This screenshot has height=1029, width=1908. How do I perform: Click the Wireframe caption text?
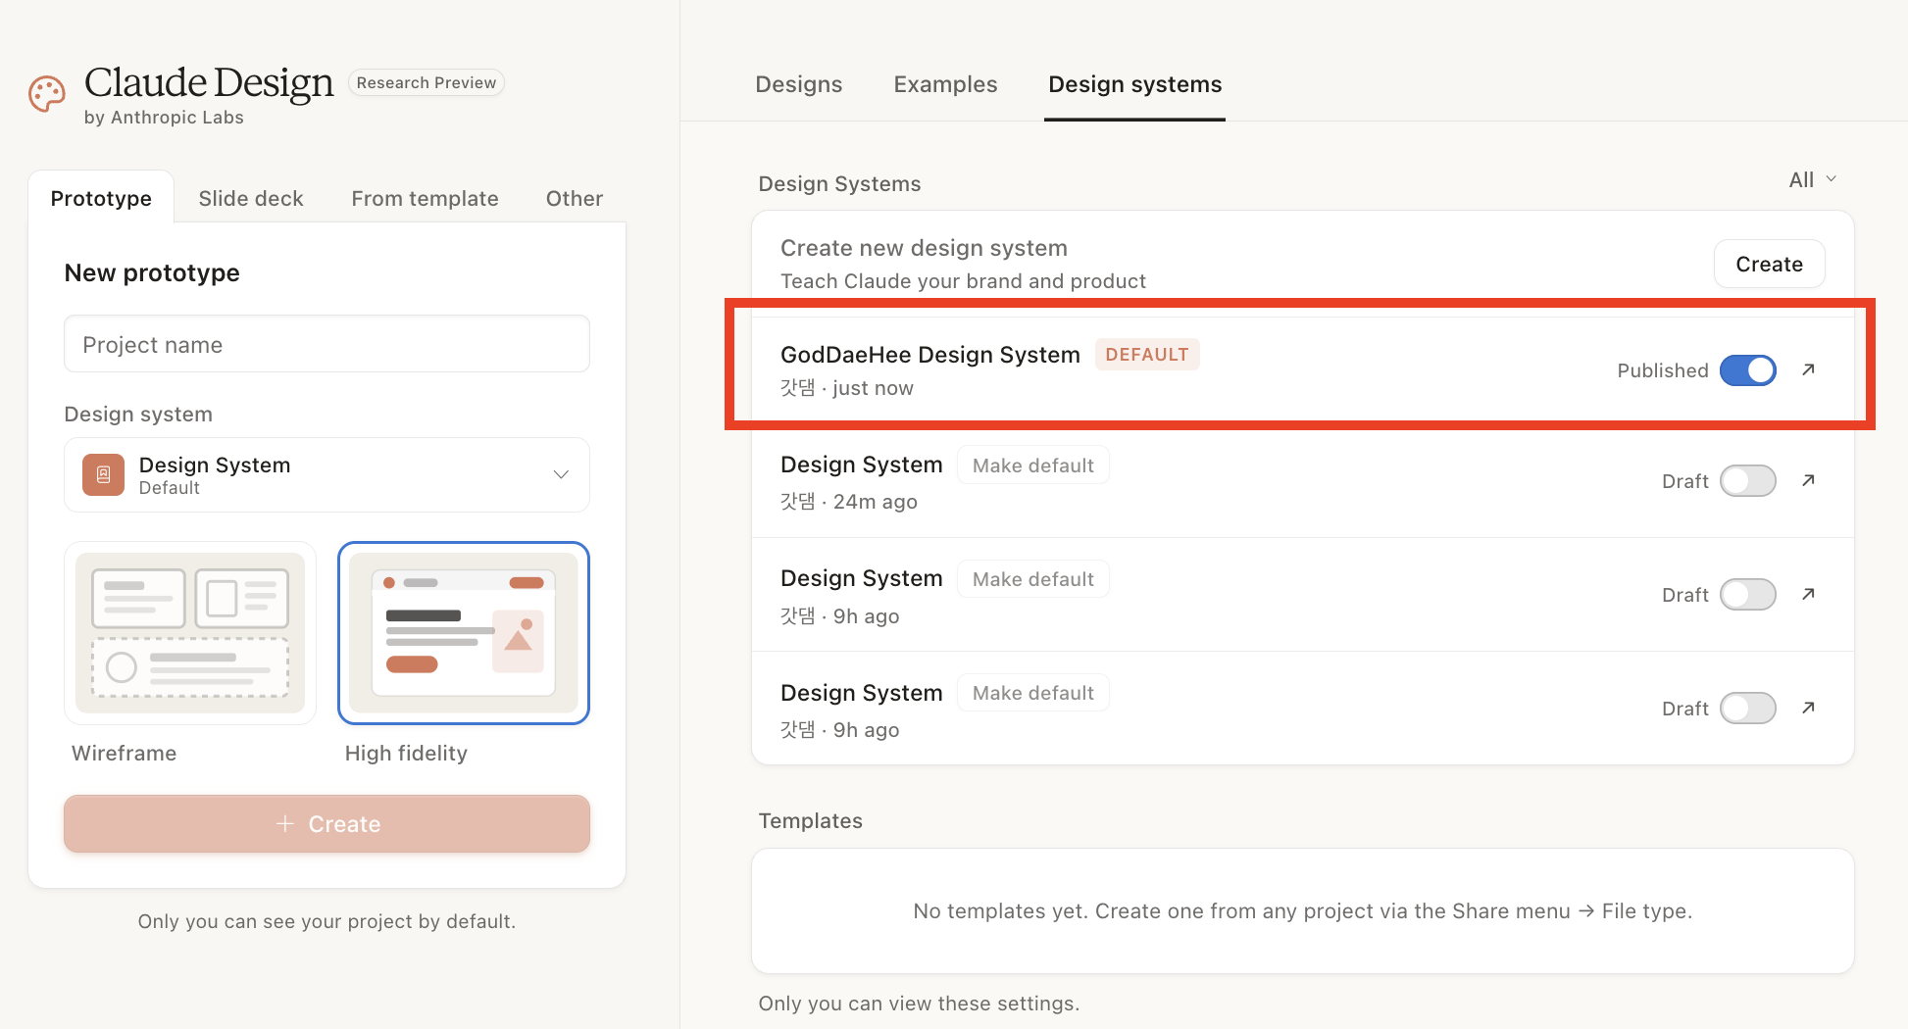click(x=125, y=753)
